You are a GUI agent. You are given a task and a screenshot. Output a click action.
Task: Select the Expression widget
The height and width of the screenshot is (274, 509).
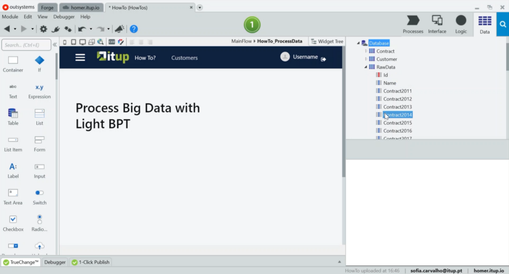(40, 91)
